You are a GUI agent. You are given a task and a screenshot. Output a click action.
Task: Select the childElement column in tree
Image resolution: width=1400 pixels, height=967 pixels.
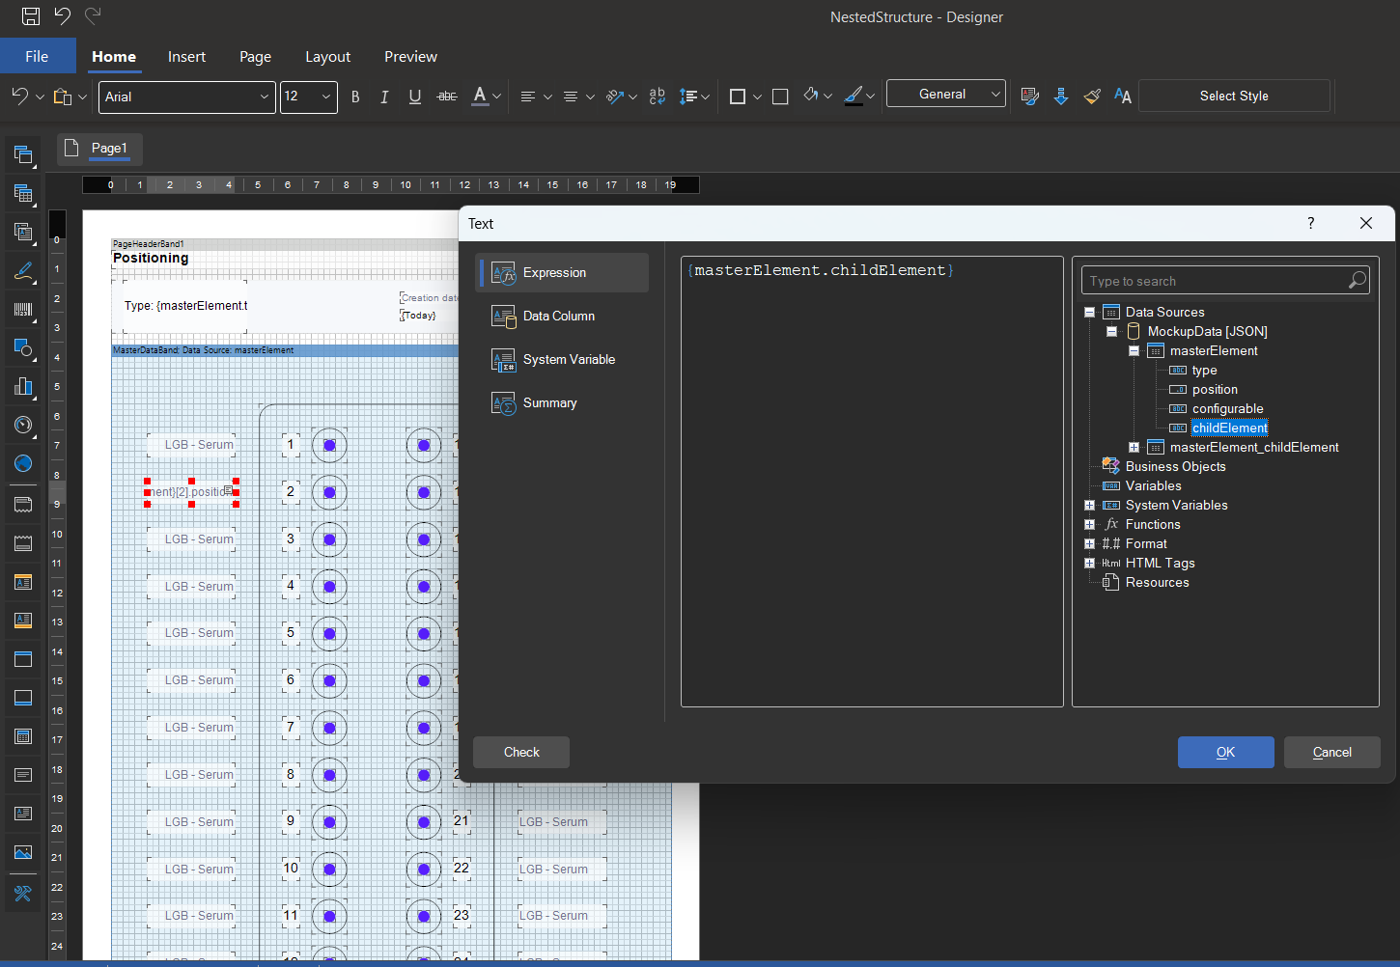1229,428
